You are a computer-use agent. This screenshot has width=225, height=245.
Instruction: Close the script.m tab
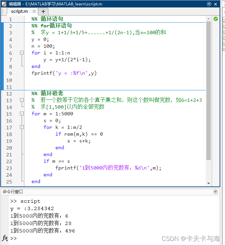(34, 12)
